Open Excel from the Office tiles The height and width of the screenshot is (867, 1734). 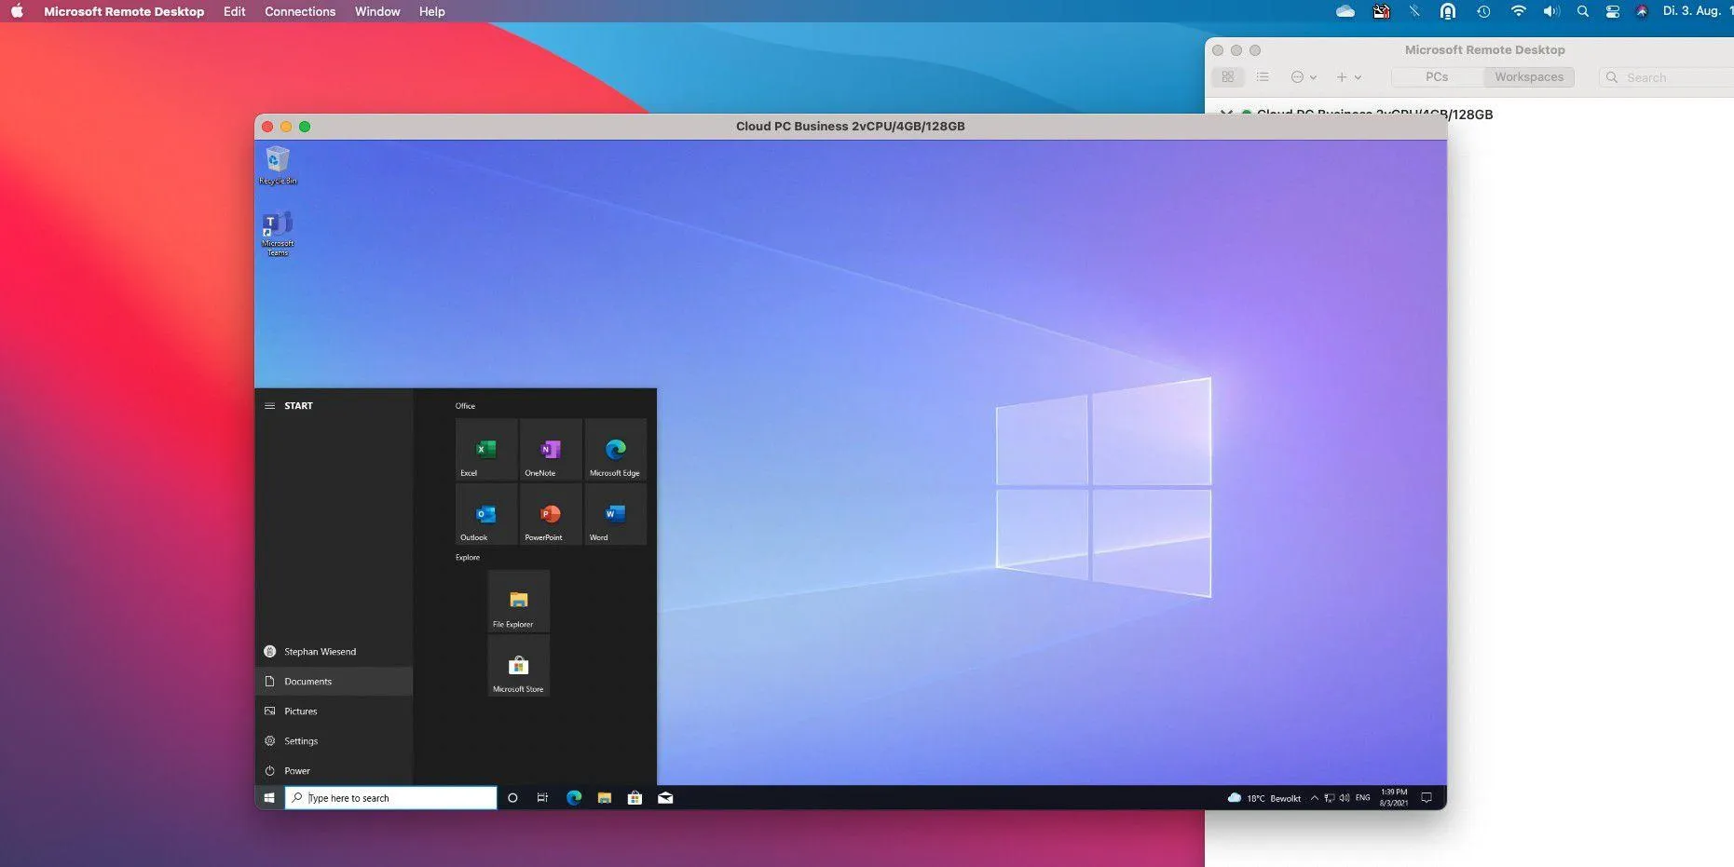pos(485,450)
